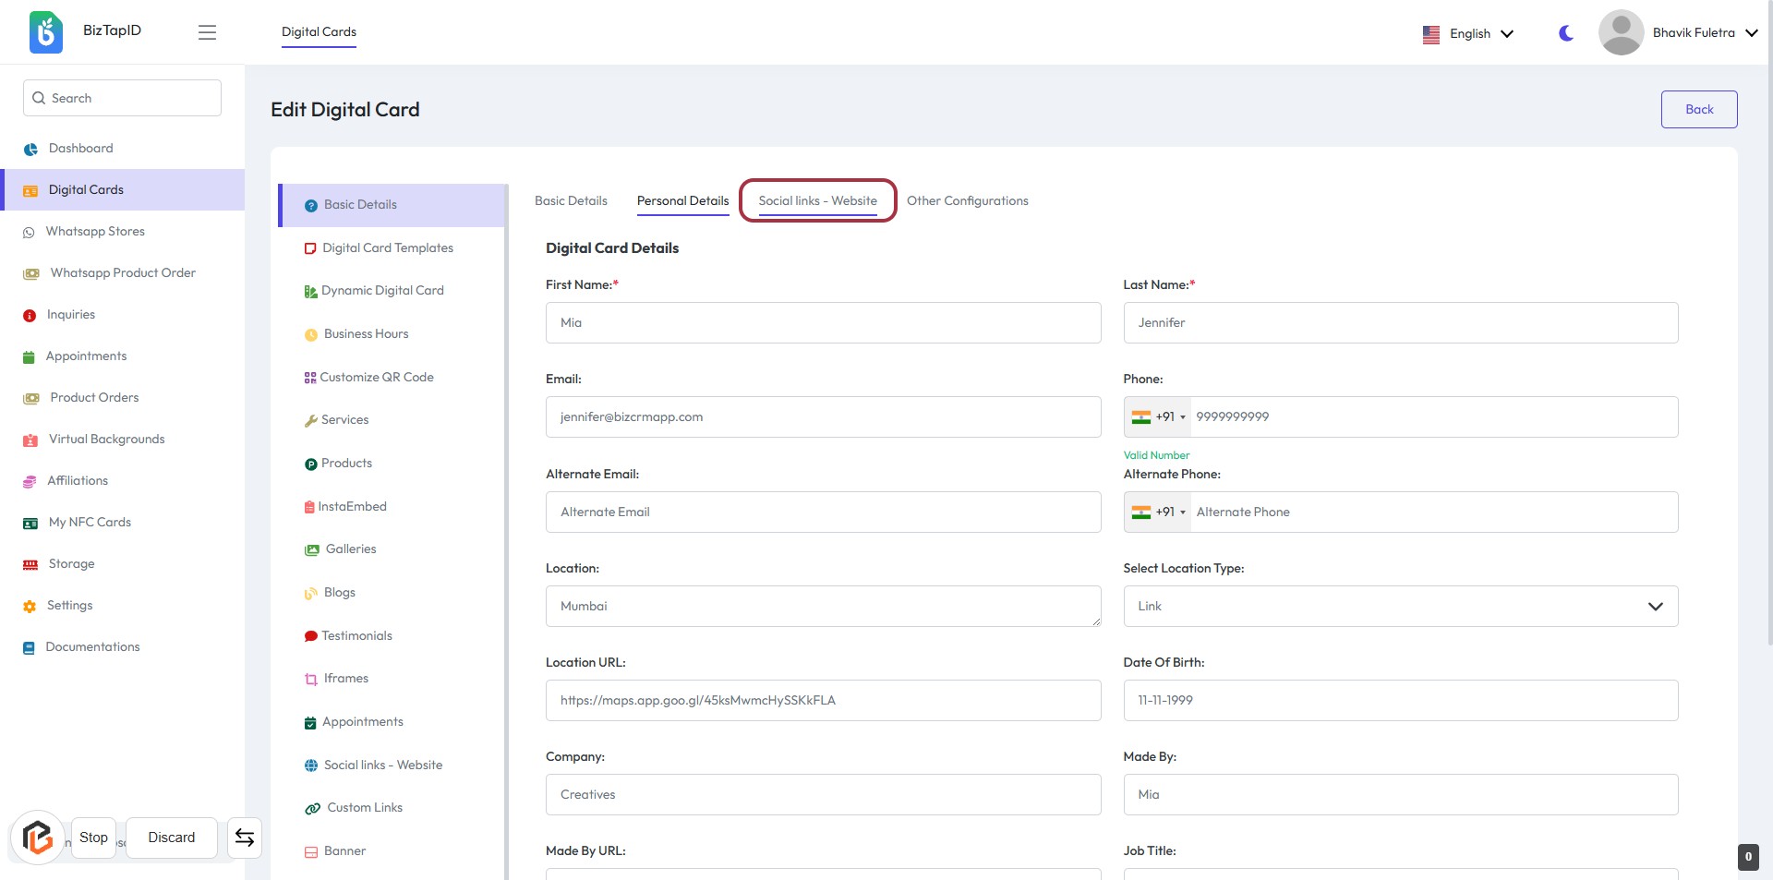The width and height of the screenshot is (1773, 880).
Task: Click the swap arrows icon near Discard
Action: pos(245,838)
